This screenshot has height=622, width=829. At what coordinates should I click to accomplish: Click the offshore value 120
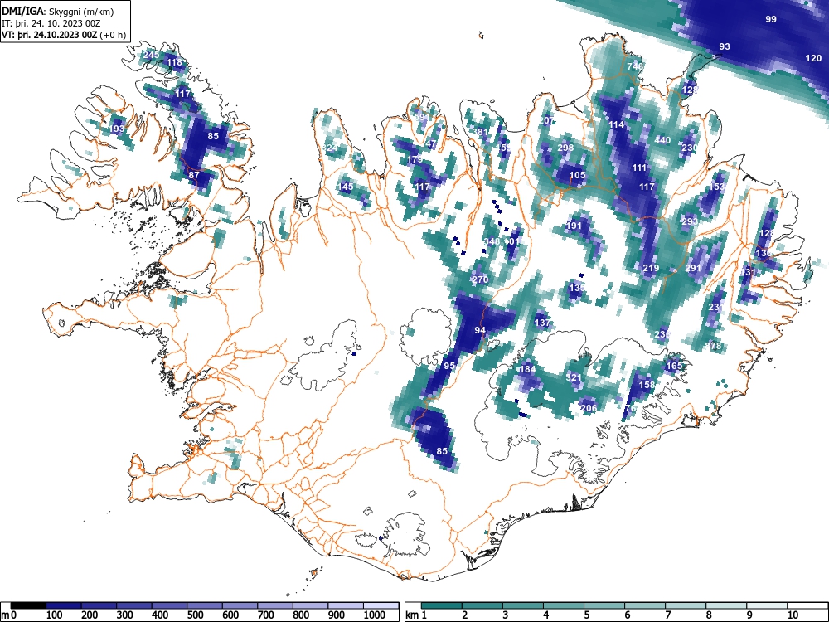point(814,58)
